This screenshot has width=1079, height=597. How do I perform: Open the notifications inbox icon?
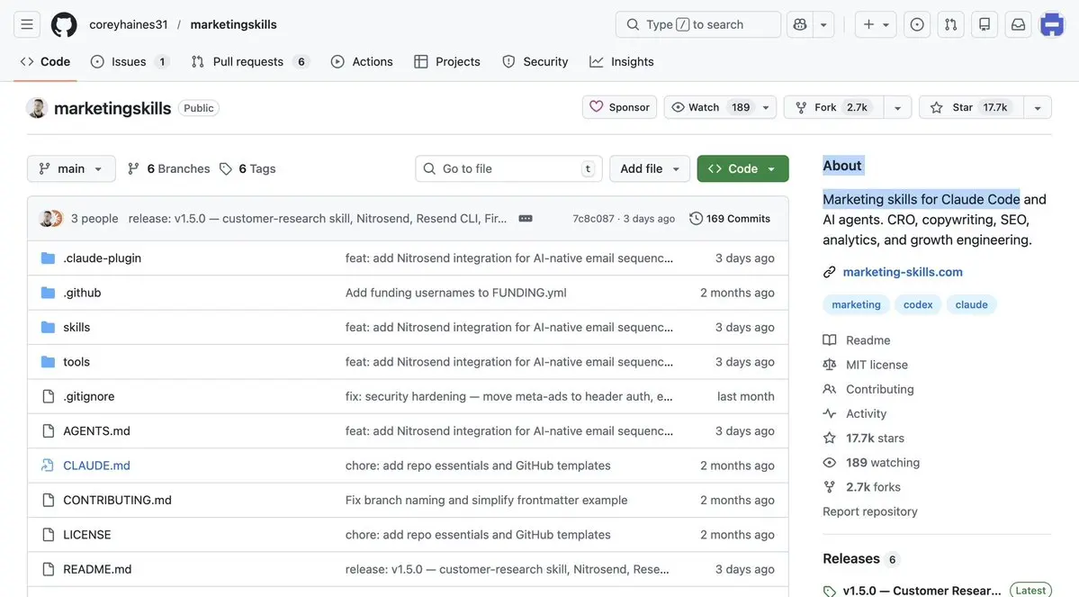[1018, 24]
